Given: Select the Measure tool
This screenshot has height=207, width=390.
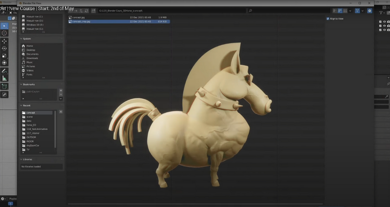Looking at the screenshot, I should click(4, 78).
